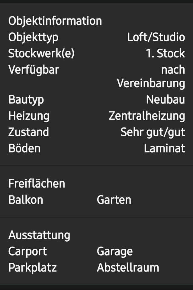Tap the Freiflächen section heading
The height and width of the screenshot is (290, 193).
[37, 184]
